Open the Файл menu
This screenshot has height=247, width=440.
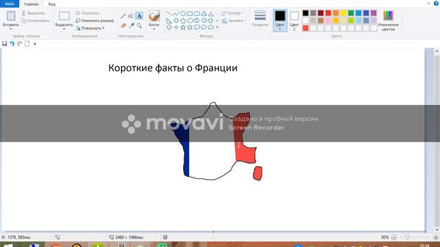click(10, 4)
